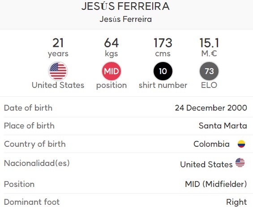Click the 15.1 M.€ market value
Screen dimensions: 253x211
209,47
